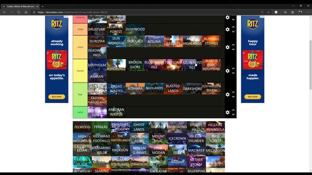
Task: Click the Awful tier label
Action: point(80,112)
